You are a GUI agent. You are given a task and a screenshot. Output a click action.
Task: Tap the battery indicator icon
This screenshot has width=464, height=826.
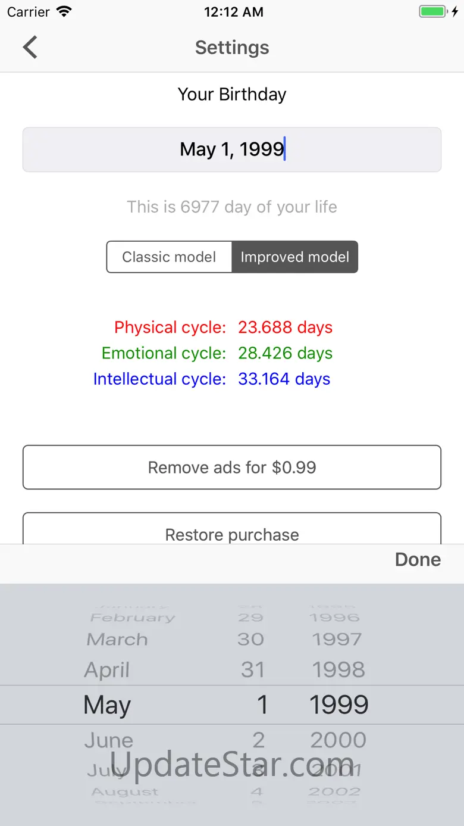click(x=432, y=12)
